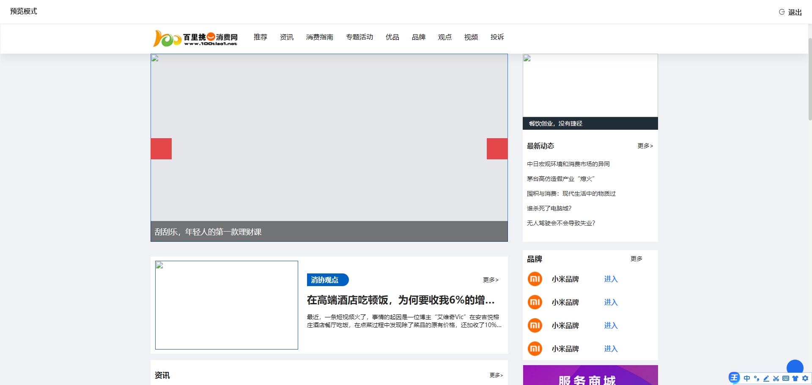Expand 更多 in the 品牌 panel
The width and height of the screenshot is (812, 385).
636,259
